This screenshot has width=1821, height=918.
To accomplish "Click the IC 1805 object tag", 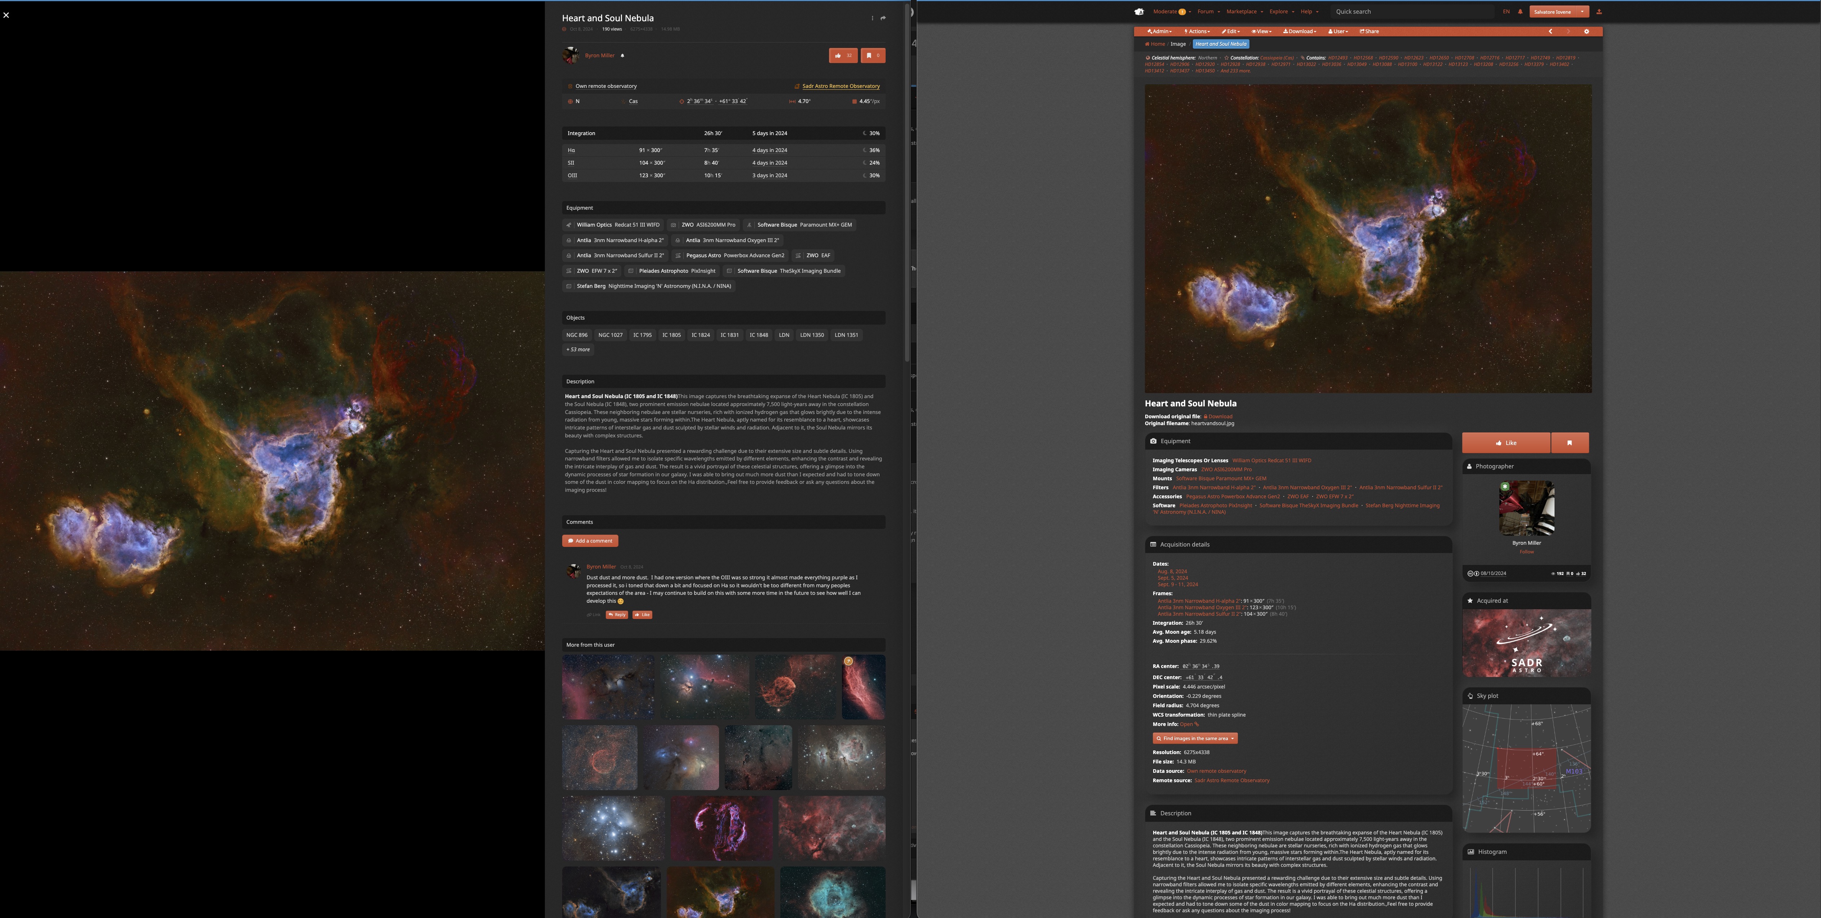I will (x=671, y=335).
